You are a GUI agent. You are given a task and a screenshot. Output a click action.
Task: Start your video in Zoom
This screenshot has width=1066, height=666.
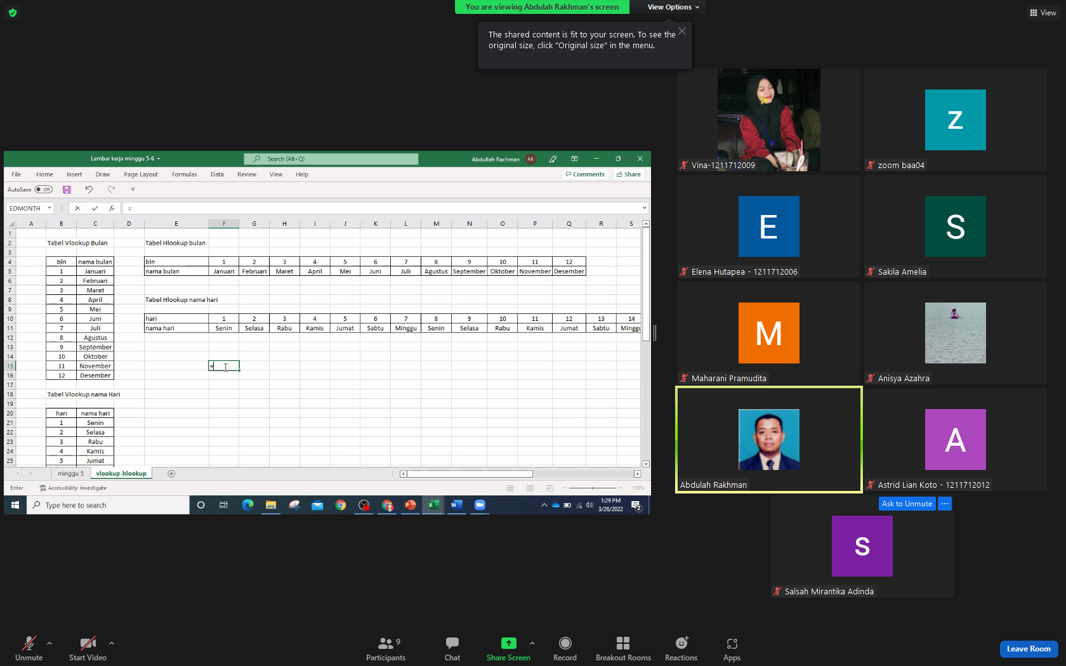[x=88, y=649]
